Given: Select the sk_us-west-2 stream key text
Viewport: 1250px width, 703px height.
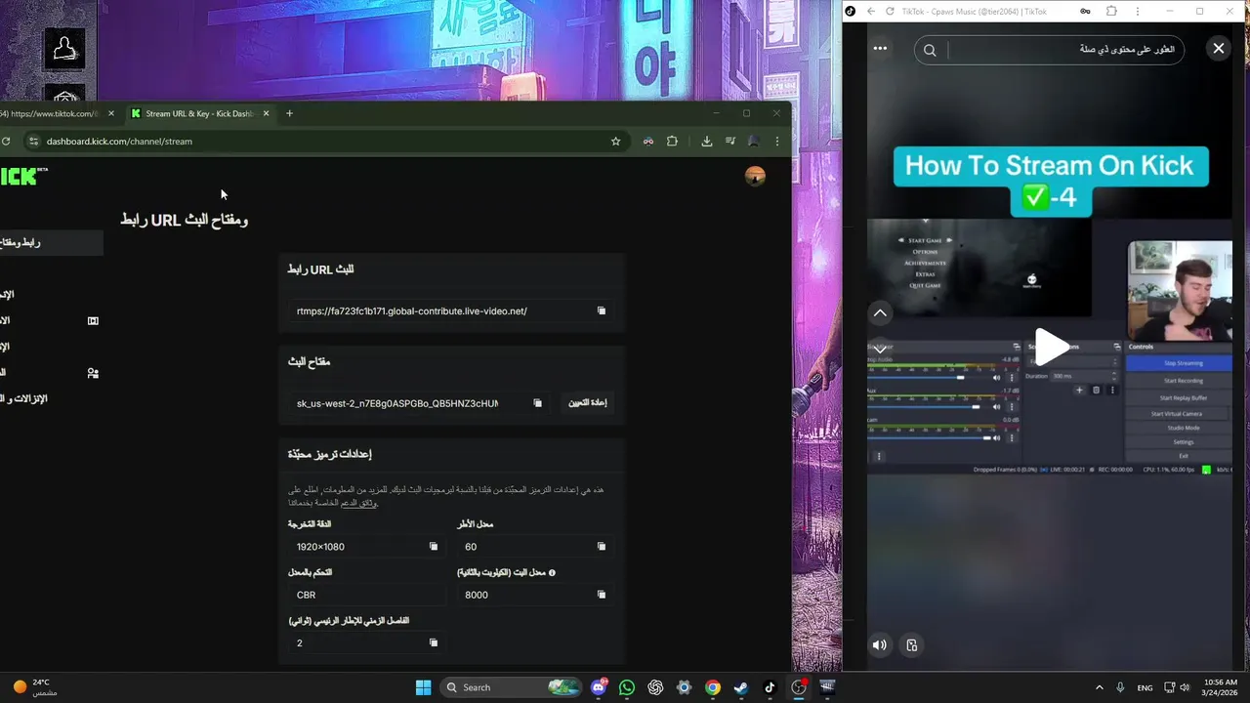Looking at the screenshot, I should pos(397,403).
